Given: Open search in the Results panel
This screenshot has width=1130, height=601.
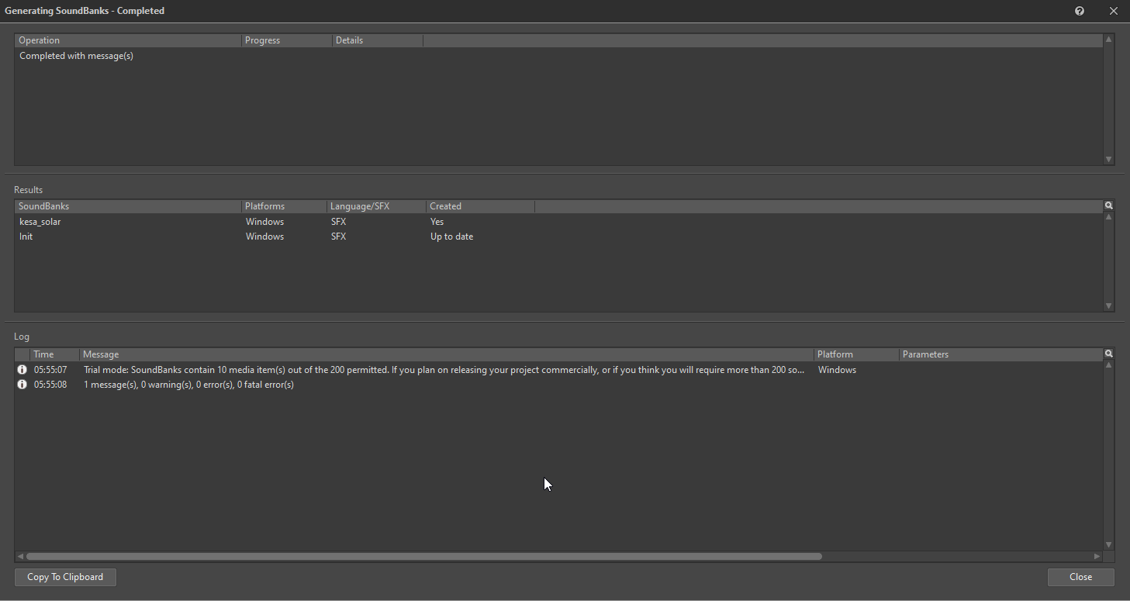Looking at the screenshot, I should pyautogui.click(x=1108, y=206).
